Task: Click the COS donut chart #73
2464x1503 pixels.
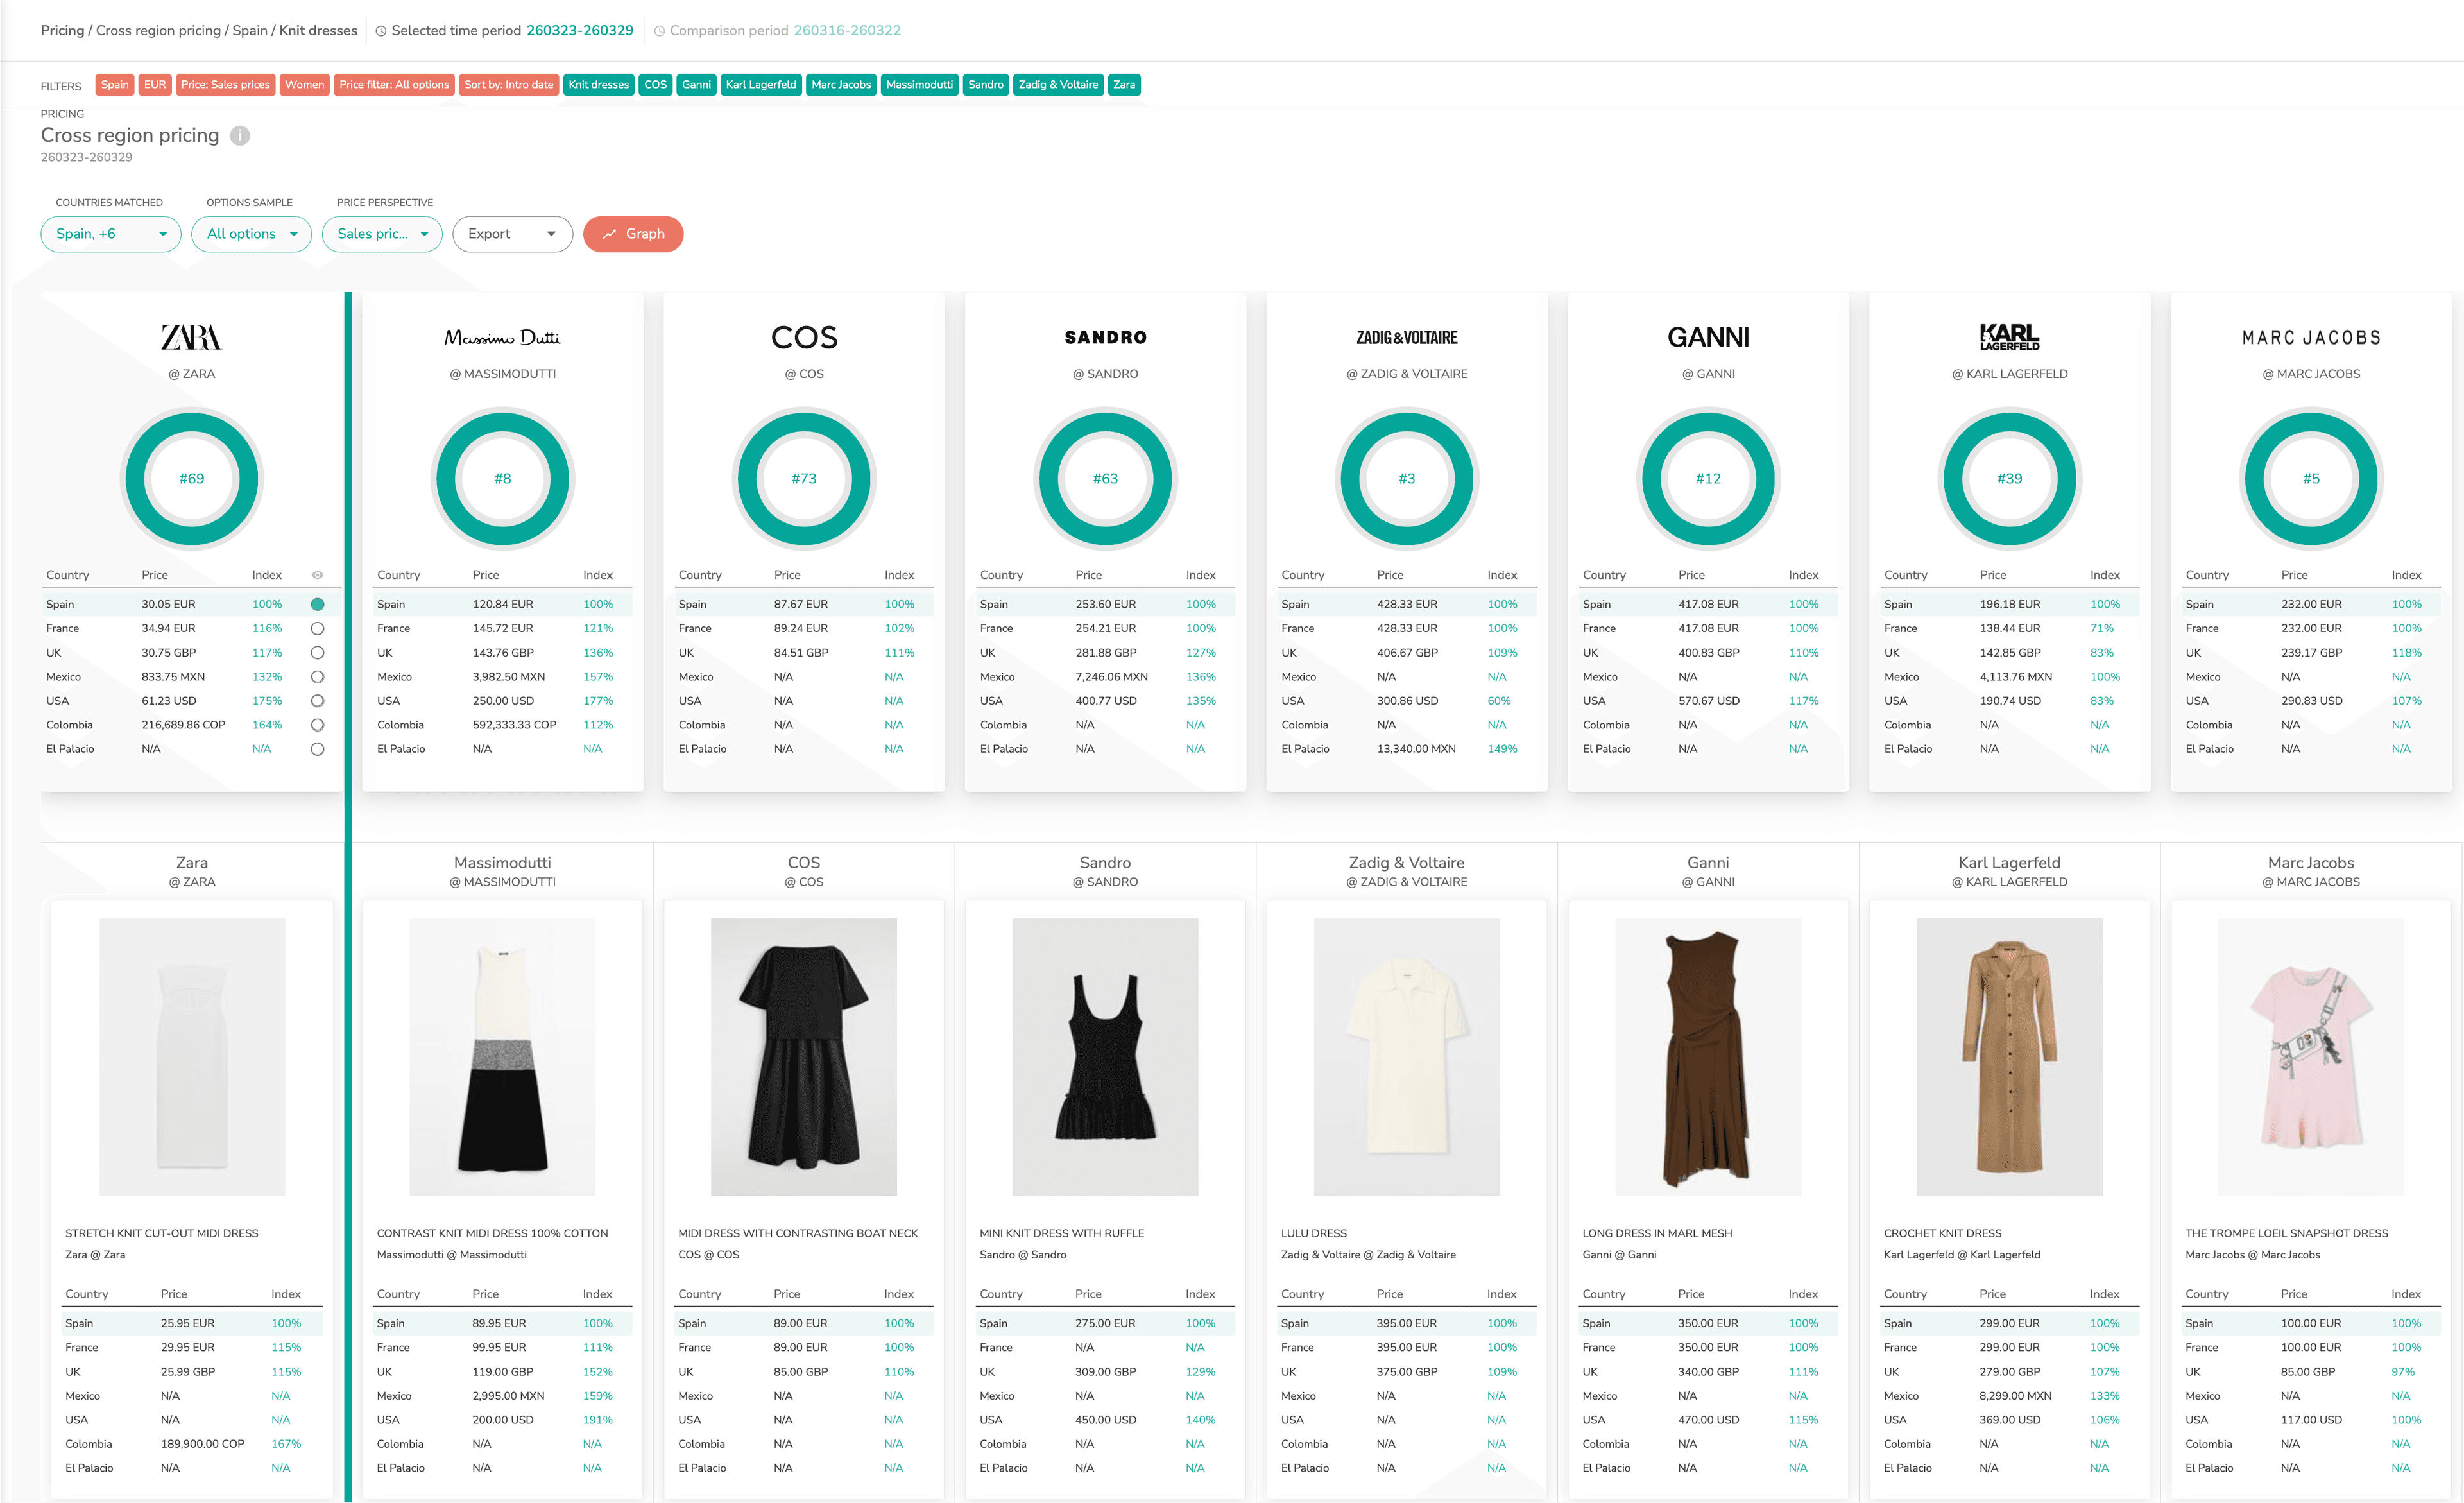Action: coord(804,479)
